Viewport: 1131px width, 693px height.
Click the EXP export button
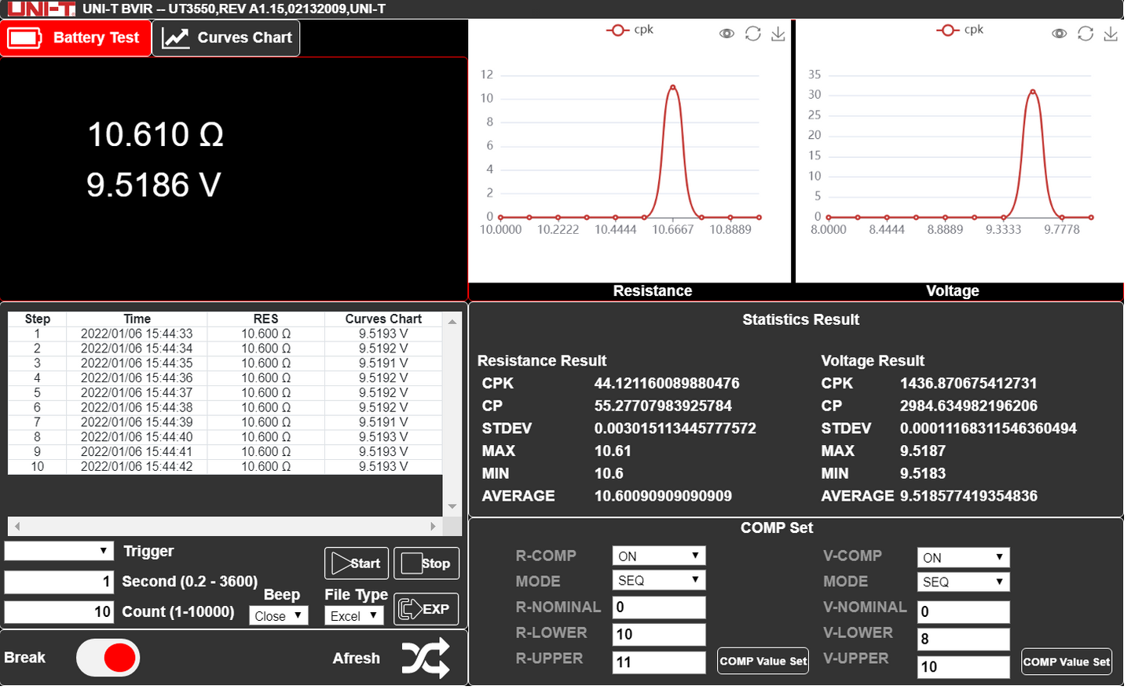click(x=426, y=609)
